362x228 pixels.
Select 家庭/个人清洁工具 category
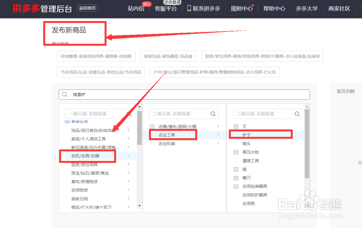[88, 139]
